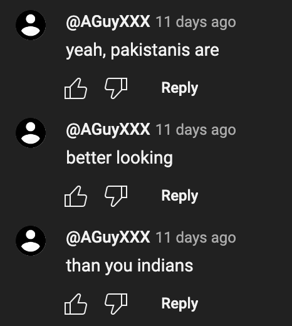Open the second comment's "11 days ago" timestamp
This screenshot has width=292, height=326.
coord(196,130)
